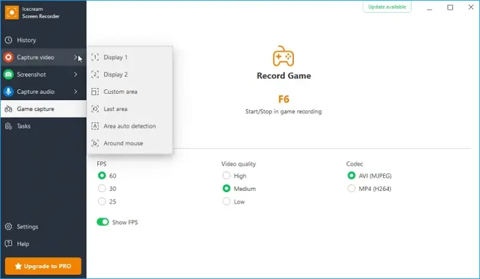This screenshot has height=279, width=480.
Task: Click the red Capture video record icon
Action: point(8,57)
